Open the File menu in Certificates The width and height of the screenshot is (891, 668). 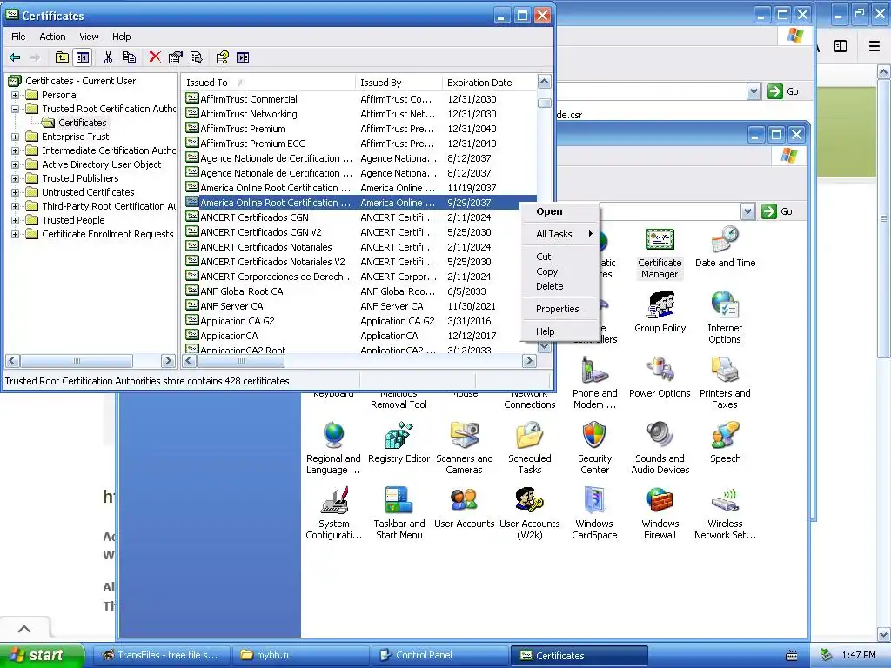[18, 37]
